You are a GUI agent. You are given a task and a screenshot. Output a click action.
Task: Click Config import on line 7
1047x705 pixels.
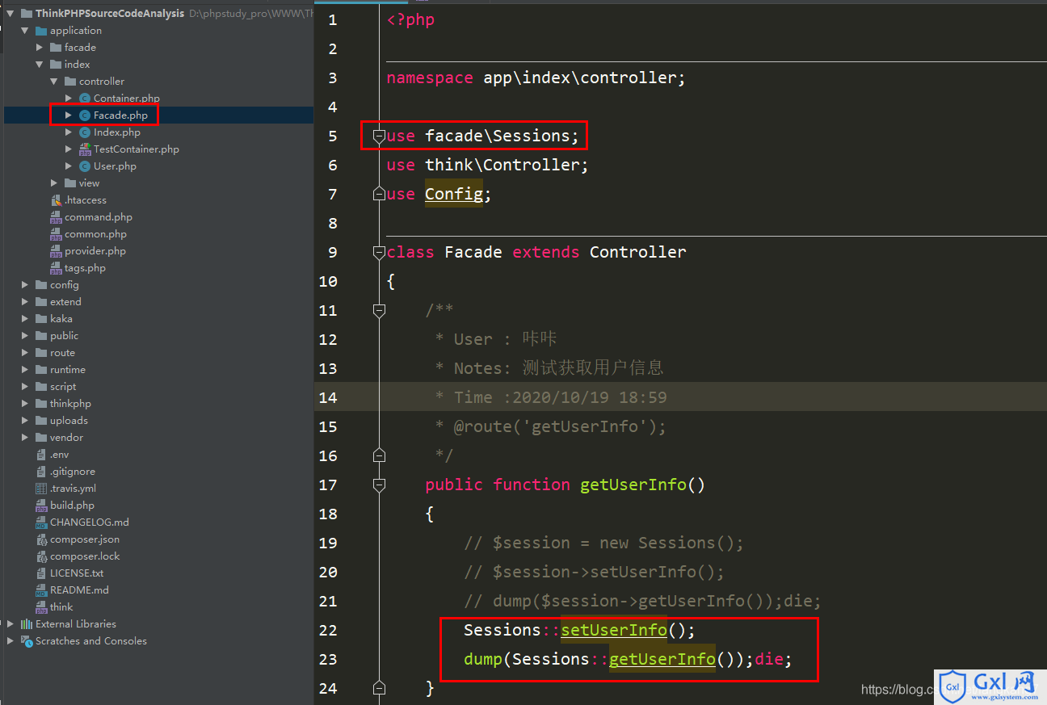click(454, 194)
